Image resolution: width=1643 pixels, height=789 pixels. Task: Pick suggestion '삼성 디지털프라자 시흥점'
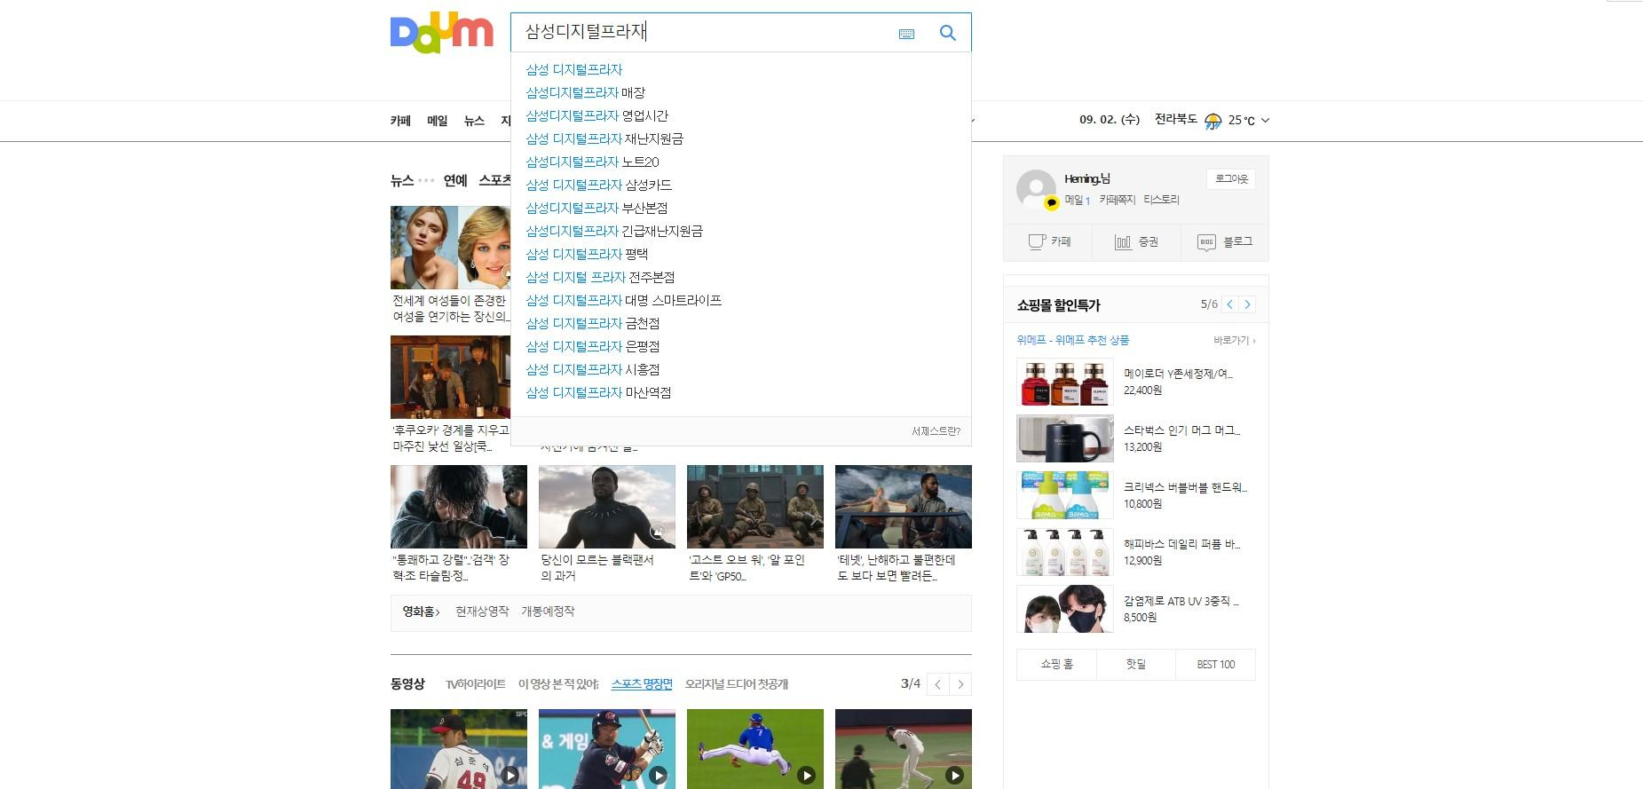[x=593, y=369]
